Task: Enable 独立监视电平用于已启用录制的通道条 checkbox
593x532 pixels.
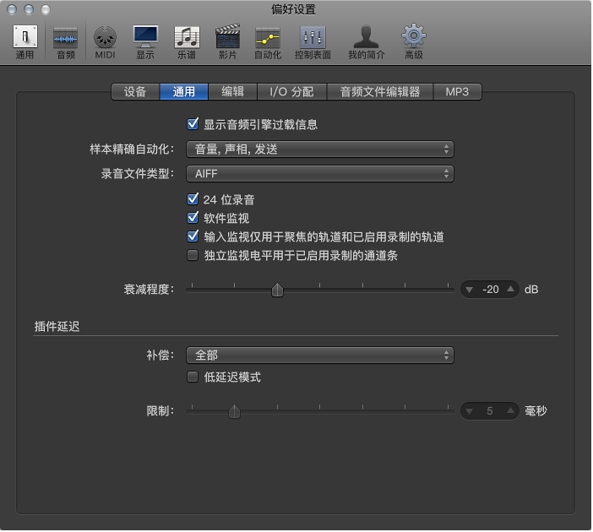Action: pos(193,255)
